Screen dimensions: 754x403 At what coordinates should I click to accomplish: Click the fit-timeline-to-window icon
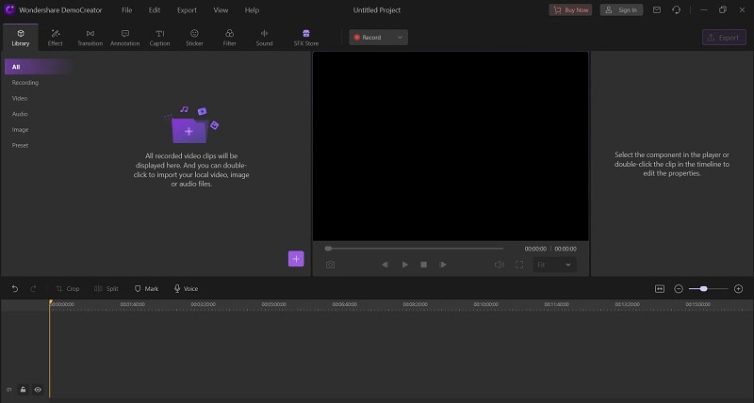(660, 289)
